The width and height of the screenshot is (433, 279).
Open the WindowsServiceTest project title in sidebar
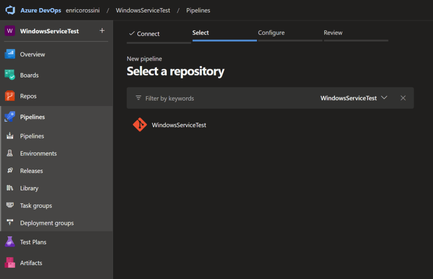[49, 31]
